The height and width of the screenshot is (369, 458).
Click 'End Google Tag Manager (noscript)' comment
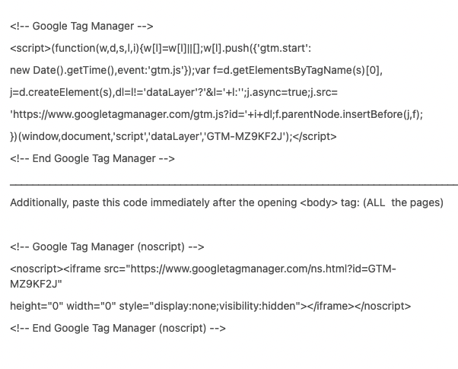[x=118, y=328]
